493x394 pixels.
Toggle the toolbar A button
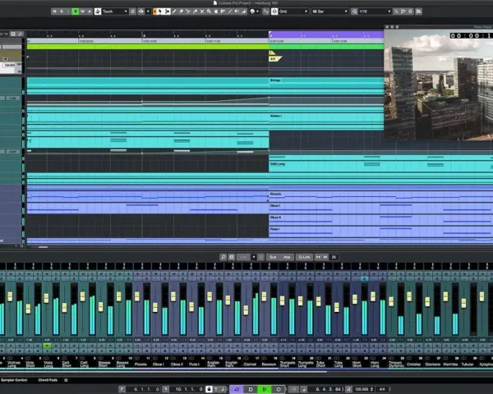pyautogui.click(x=90, y=11)
